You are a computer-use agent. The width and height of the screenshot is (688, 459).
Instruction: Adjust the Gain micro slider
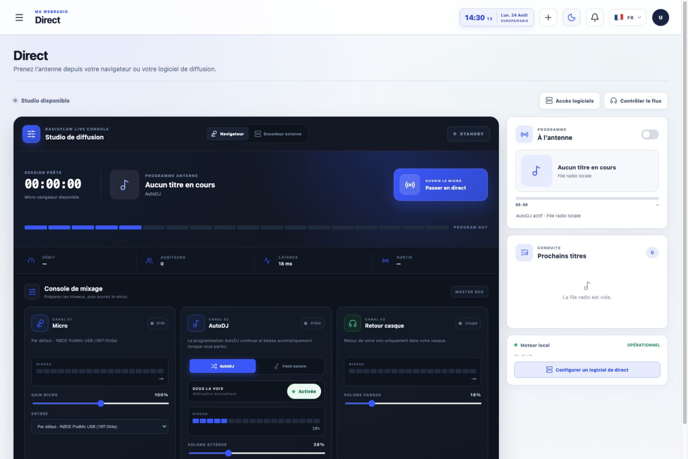tap(100, 403)
